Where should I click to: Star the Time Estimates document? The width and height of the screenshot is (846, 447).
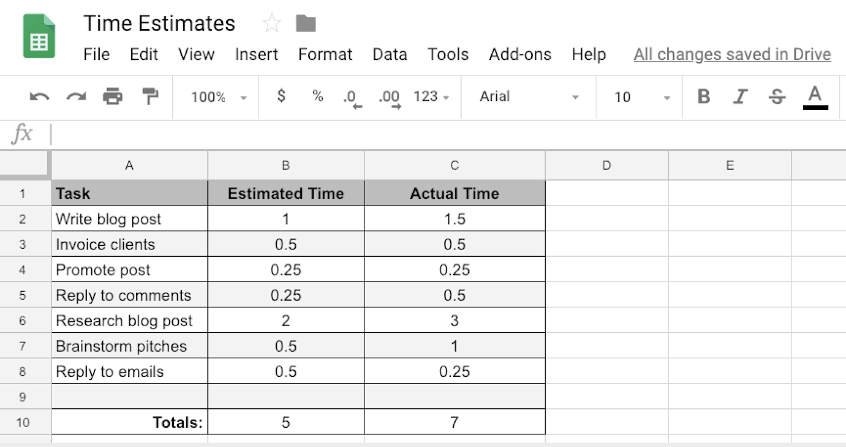[x=272, y=24]
